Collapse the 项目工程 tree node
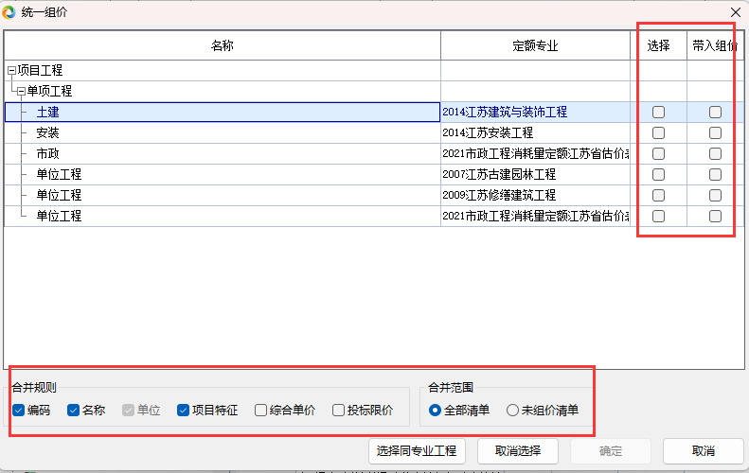This screenshot has width=749, height=473. tap(11, 71)
